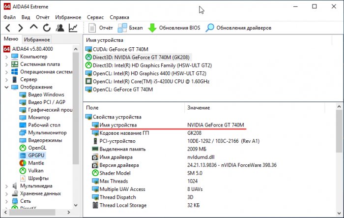Click the details pane vertical scrollbar thumb
The image size is (344, 218).
tap(339, 131)
